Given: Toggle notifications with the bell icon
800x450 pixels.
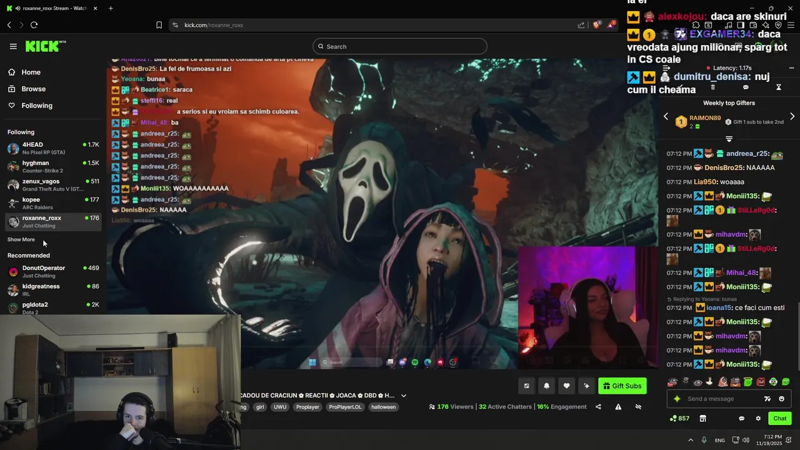Looking at the screenshot, I should (546, 386).
